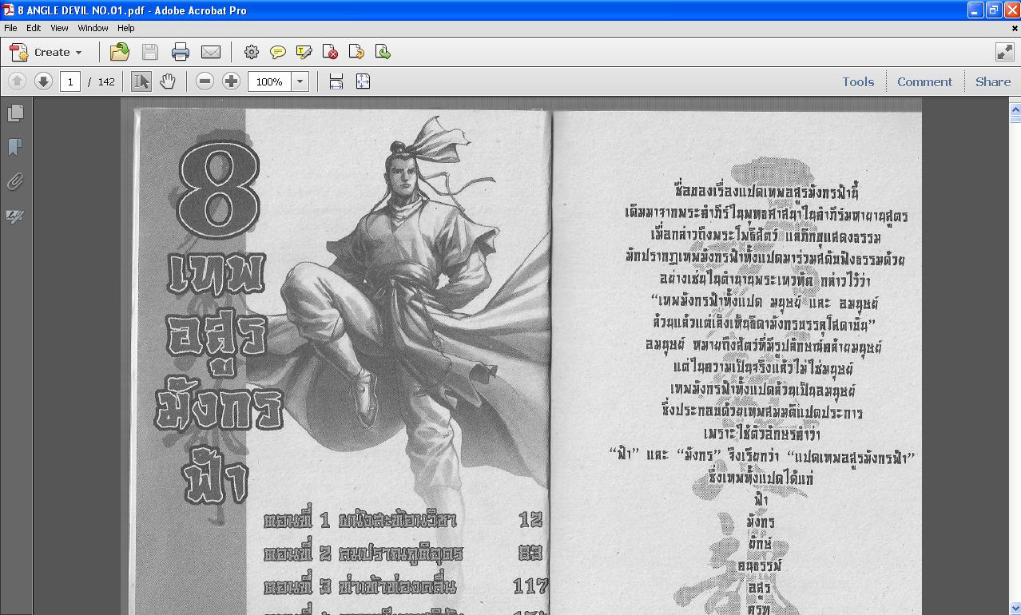Open the zoom level dropdown arrow
The width and height of the screenshot is (1021, 615).
[300, 81]
